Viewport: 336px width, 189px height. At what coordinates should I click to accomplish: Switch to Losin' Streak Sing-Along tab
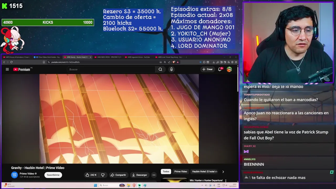tap(169, 57)
